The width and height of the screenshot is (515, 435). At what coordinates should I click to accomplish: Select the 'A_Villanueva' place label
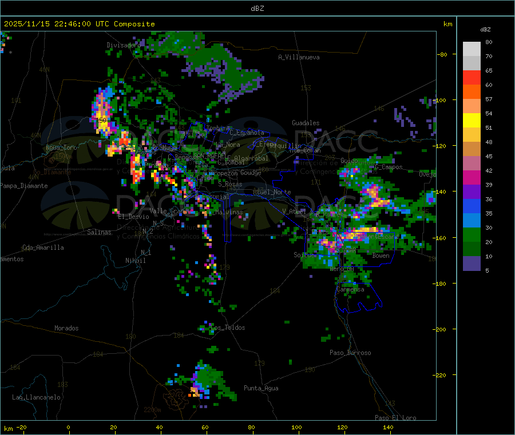tap(299, 57)
